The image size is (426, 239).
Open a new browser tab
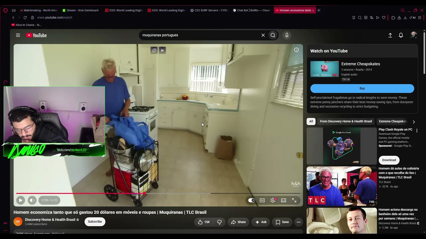[319, 10]
